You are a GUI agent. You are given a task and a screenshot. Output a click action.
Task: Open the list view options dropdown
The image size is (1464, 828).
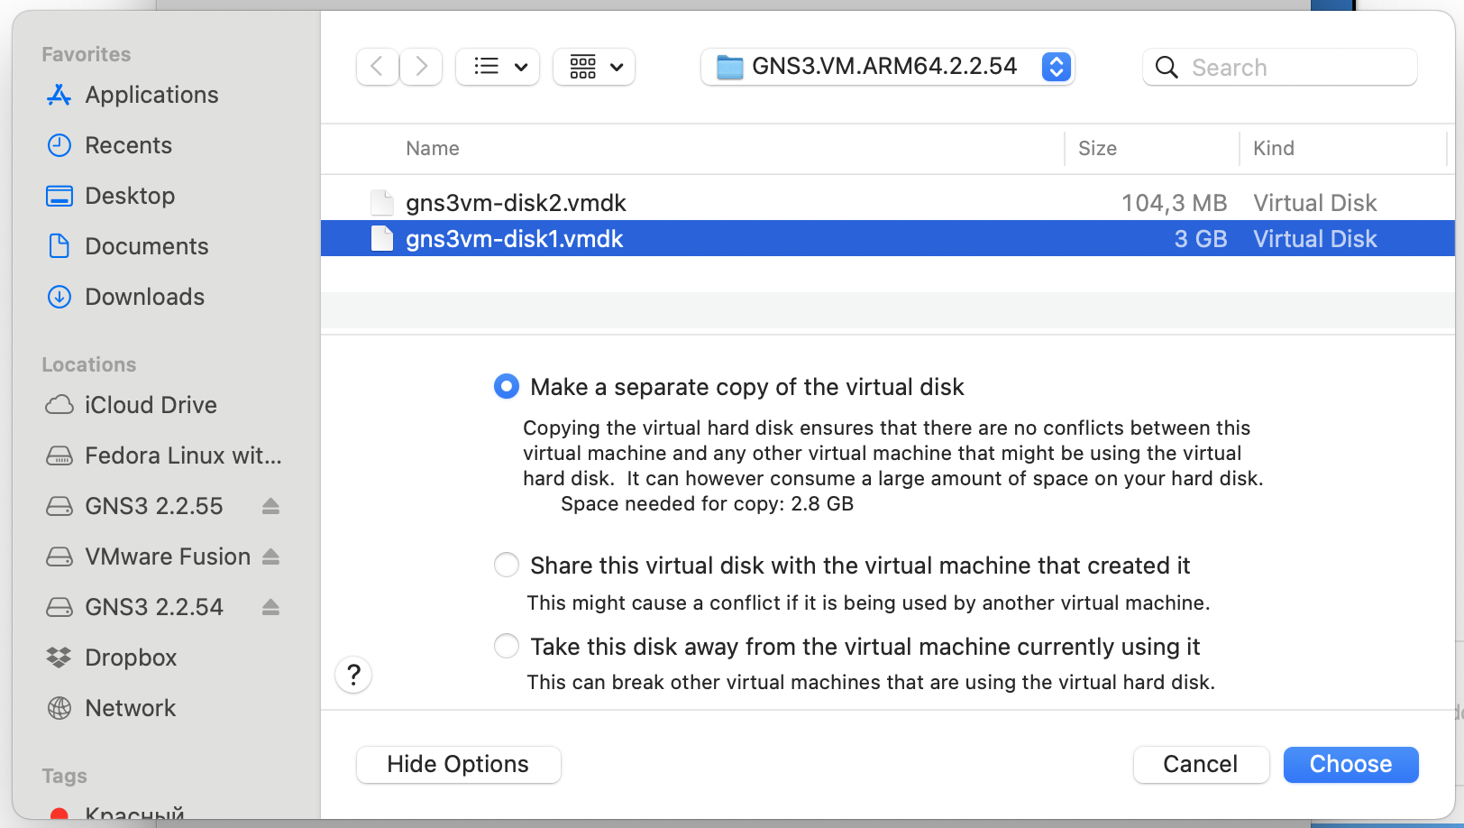(x=498, y=67)
